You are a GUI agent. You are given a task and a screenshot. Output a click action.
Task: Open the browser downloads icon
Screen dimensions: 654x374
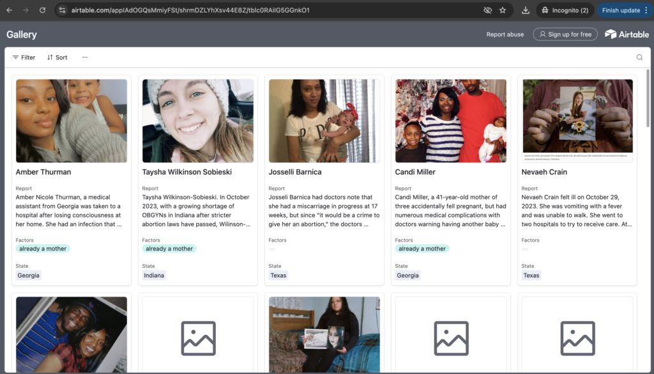(526, 10)
